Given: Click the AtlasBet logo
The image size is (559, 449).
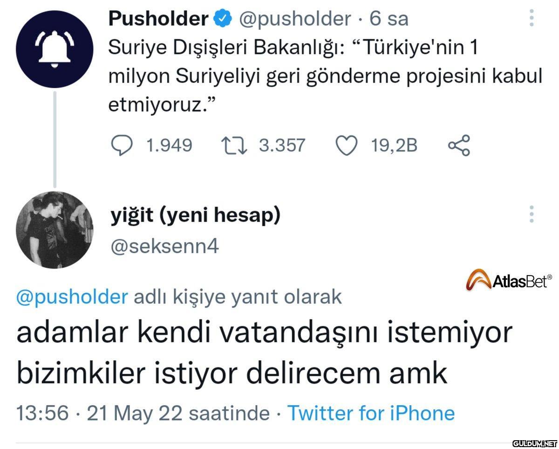Looking at the screenshot, I should 509,281.
